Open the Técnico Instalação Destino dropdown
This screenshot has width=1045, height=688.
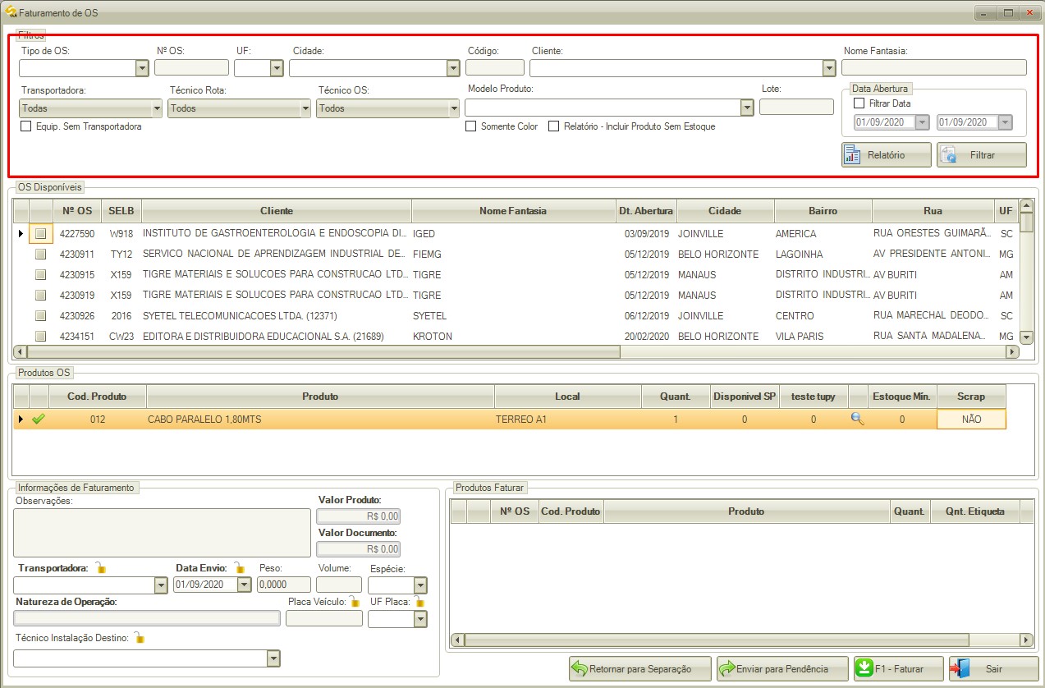click(x=273, y=658)
